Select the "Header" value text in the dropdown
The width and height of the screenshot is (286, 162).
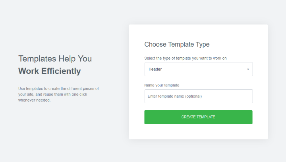[155, 70]
